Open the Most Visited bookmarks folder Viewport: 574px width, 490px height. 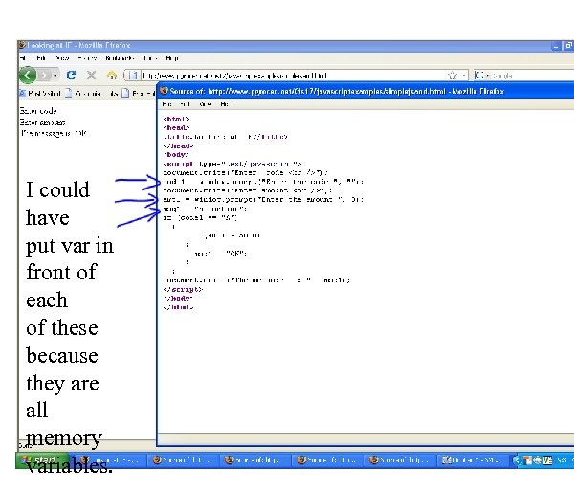40,94
